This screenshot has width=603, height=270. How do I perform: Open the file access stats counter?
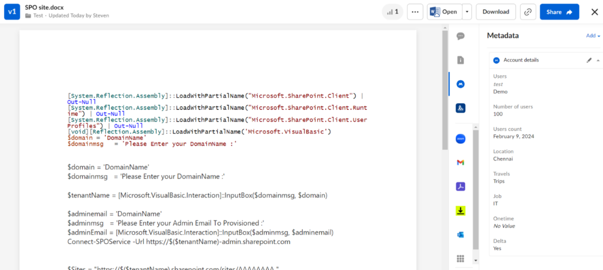(x=393, y=12)
